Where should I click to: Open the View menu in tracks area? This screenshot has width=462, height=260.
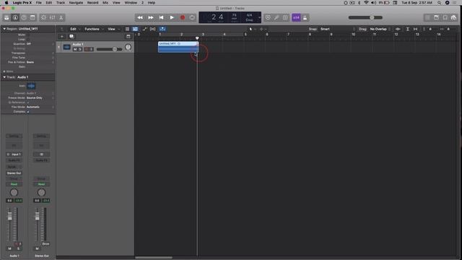pyautogui.click(x=113, y=29)
